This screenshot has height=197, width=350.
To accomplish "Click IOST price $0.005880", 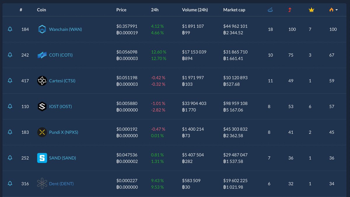I will pos(127,103).
